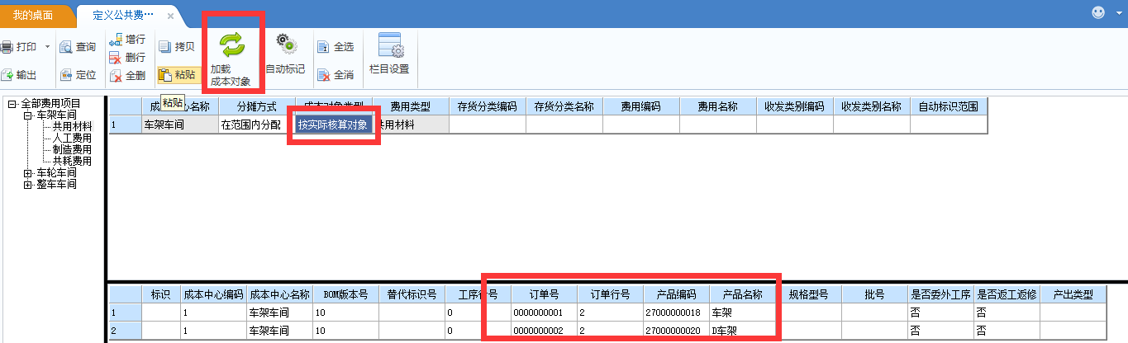Image resolution: width=1128 pixels, height=343 pixels.
Task: Click the Copy (拷贝) toolbar button
Action: point(164,47)
